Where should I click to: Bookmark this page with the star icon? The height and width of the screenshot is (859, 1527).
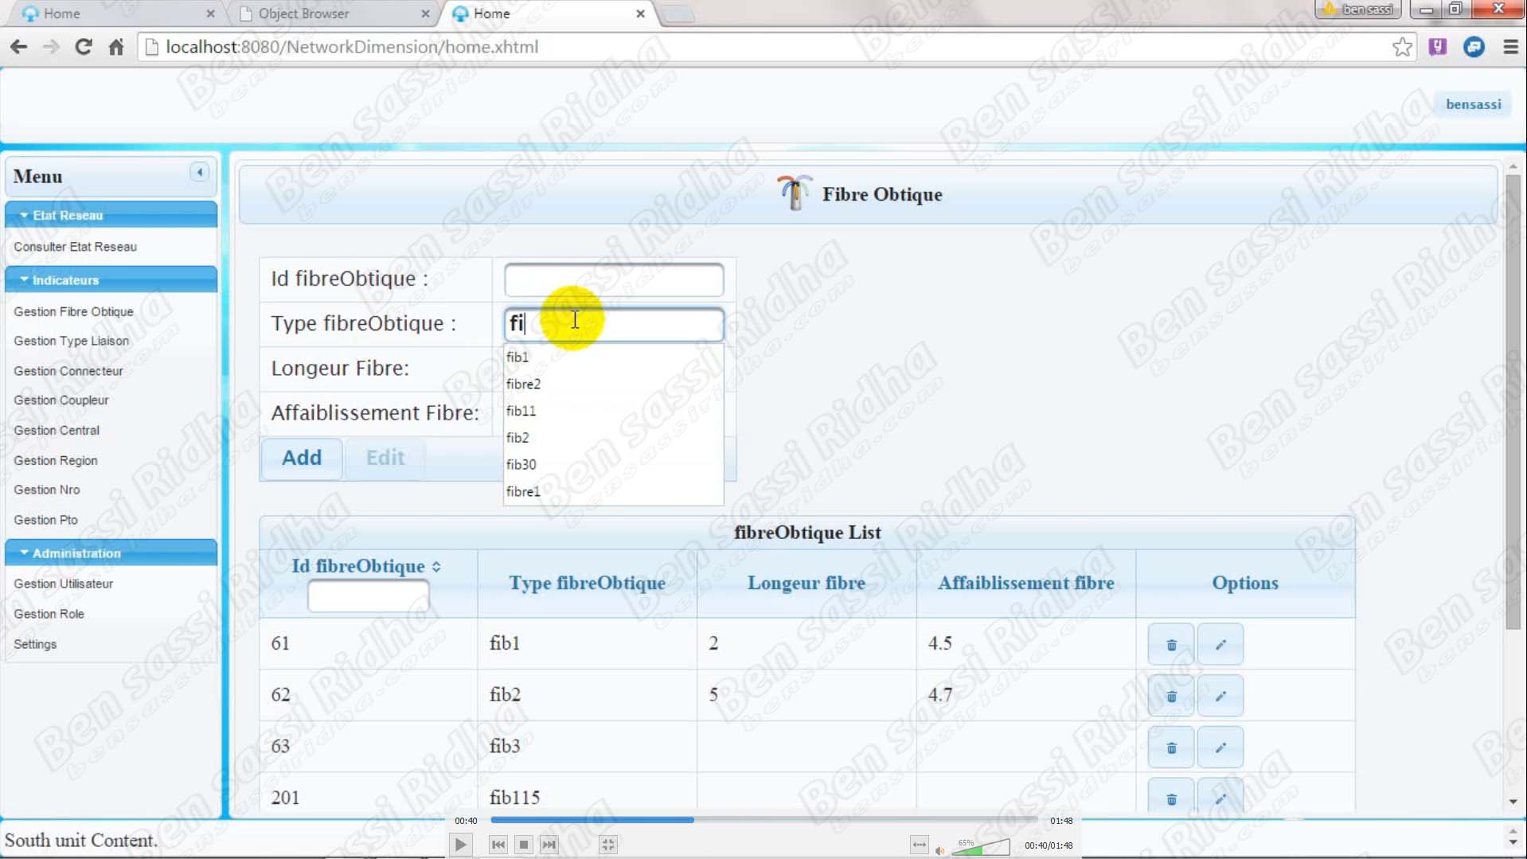(x=1402, y=47)
